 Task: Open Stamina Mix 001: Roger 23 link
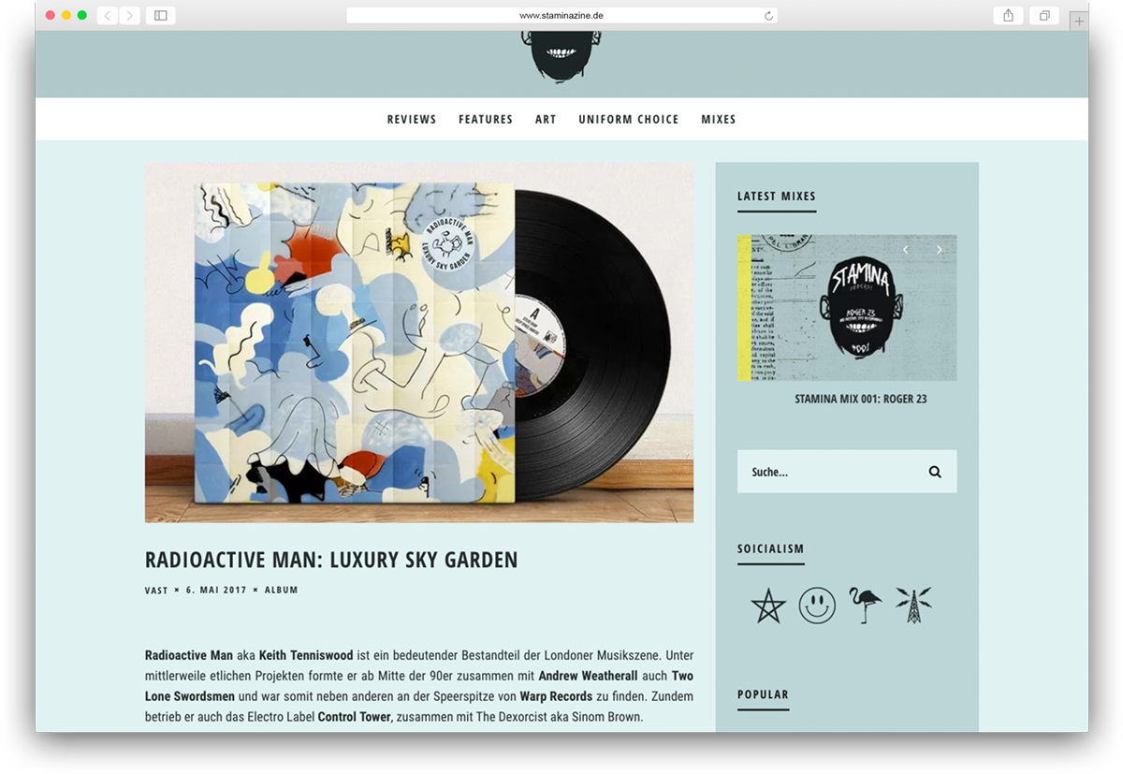point(861,399)
